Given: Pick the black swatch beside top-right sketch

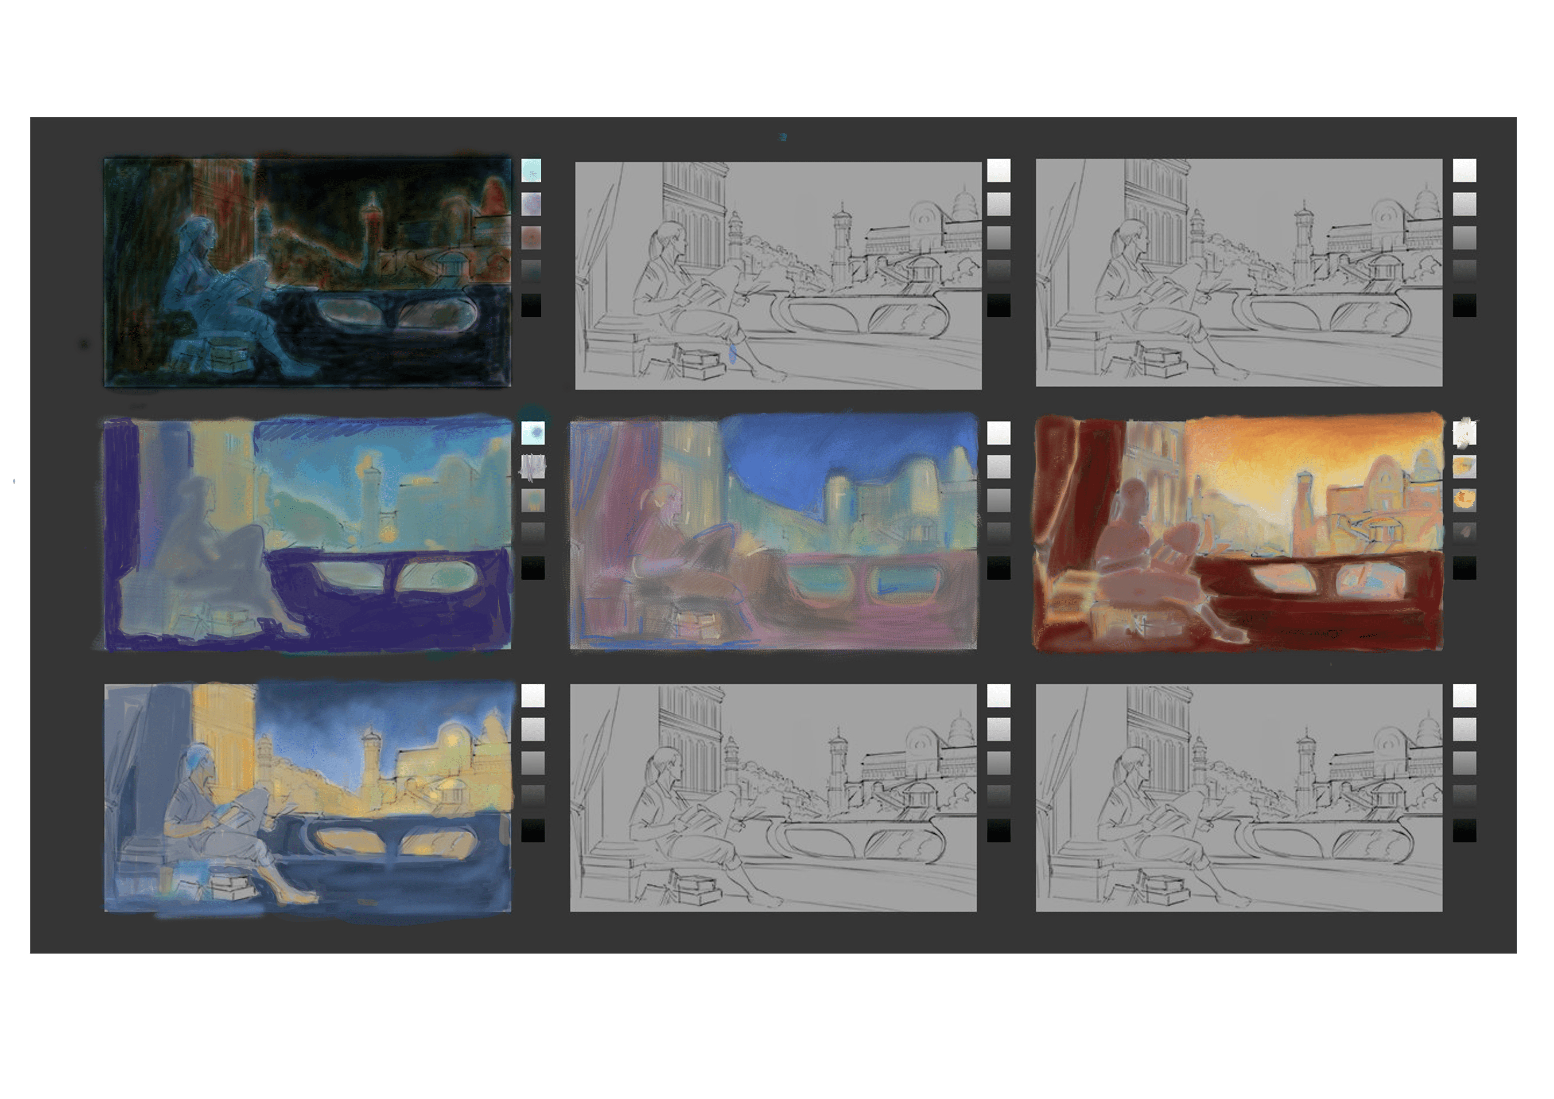Looking at the screenshot, I should click(1464, 305).
